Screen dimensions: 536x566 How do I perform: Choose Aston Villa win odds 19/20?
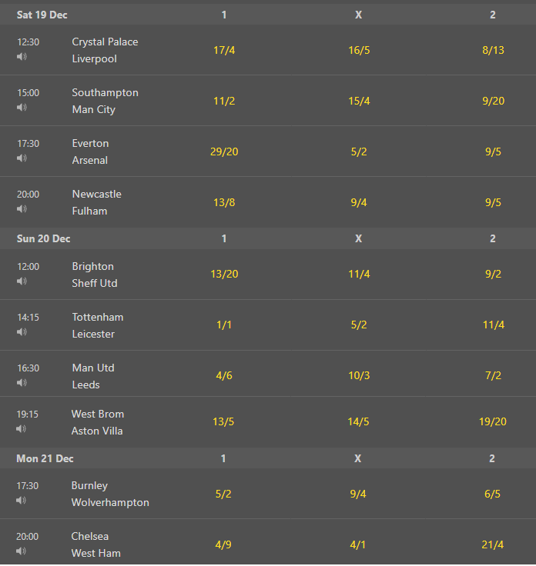click(493, 421)
